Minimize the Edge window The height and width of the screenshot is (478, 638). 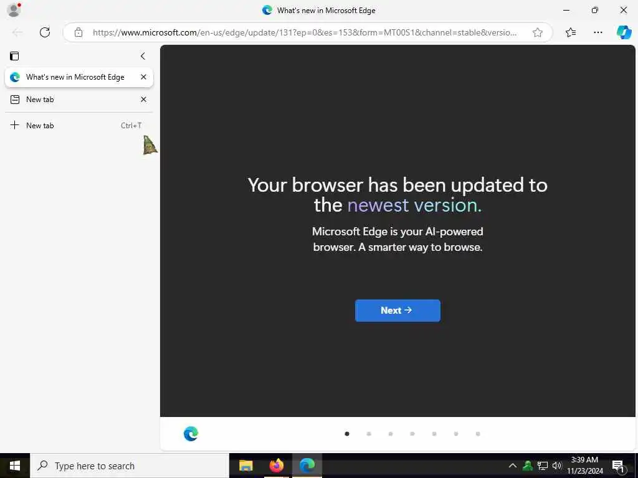[x=566, y=10]
